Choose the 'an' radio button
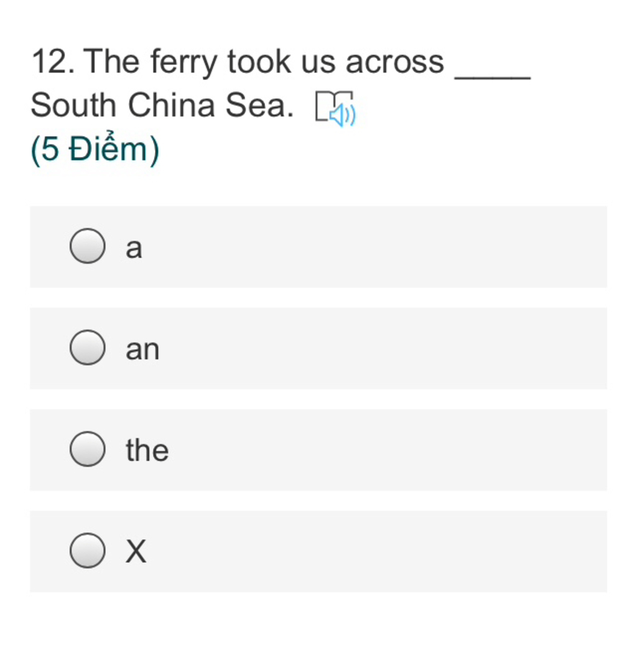Viewport: 637px width, 665px height. pyautogui.click(x=87, y=347)
